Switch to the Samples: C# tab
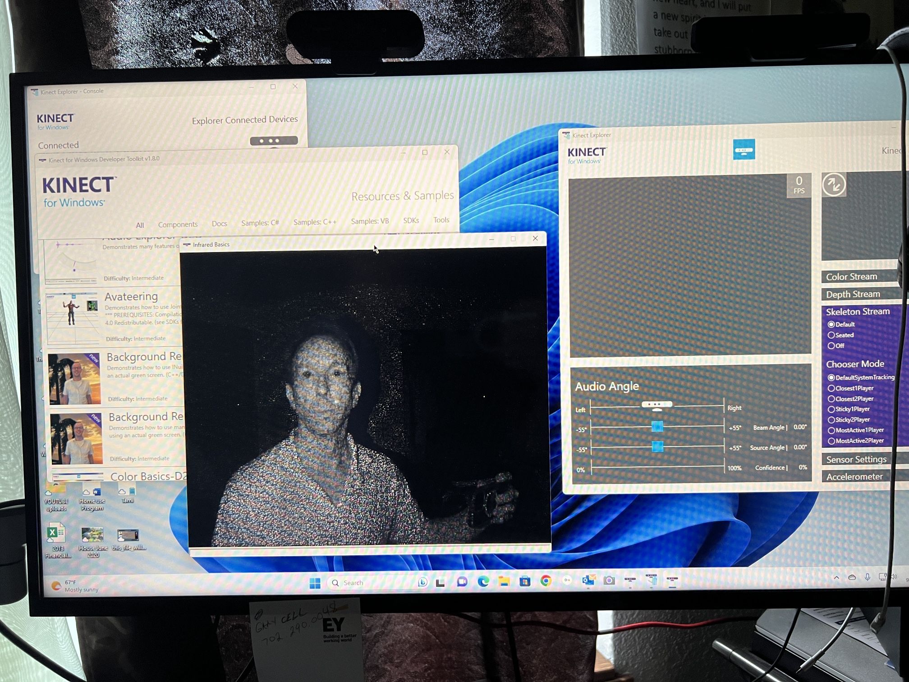909x682 pixels. pyautogui.click(x=260, y=223)
